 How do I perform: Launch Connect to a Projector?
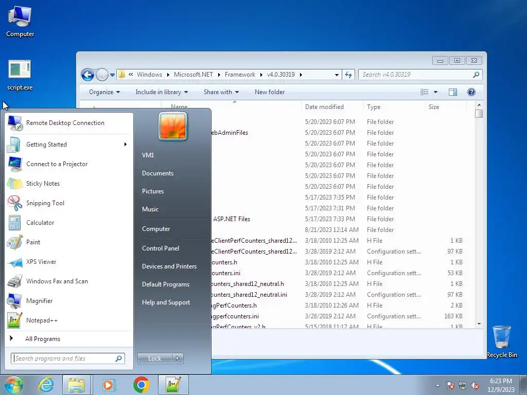[69, 164]
